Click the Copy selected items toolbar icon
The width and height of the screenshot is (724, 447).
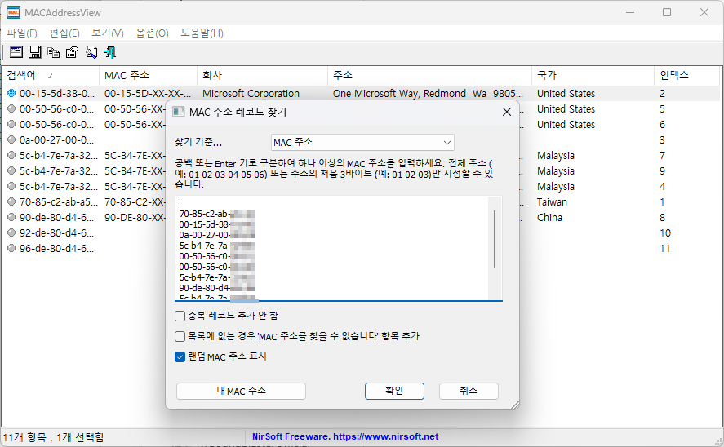tap(54, 52)
